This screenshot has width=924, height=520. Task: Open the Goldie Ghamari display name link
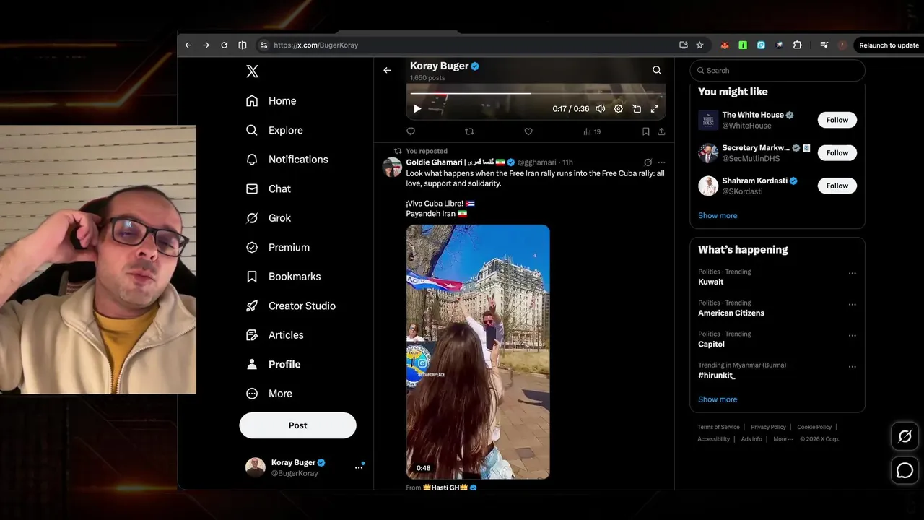[455, 162]
